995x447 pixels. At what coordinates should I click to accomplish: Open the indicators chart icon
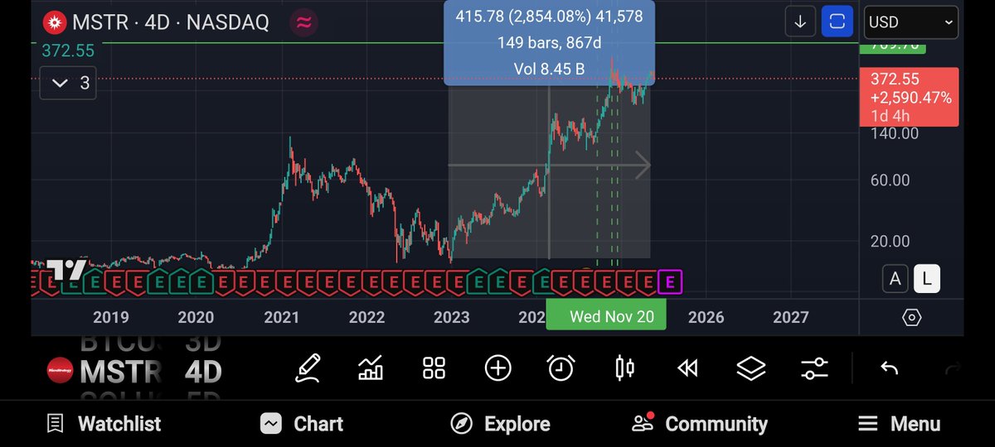[x=371, y=368]
